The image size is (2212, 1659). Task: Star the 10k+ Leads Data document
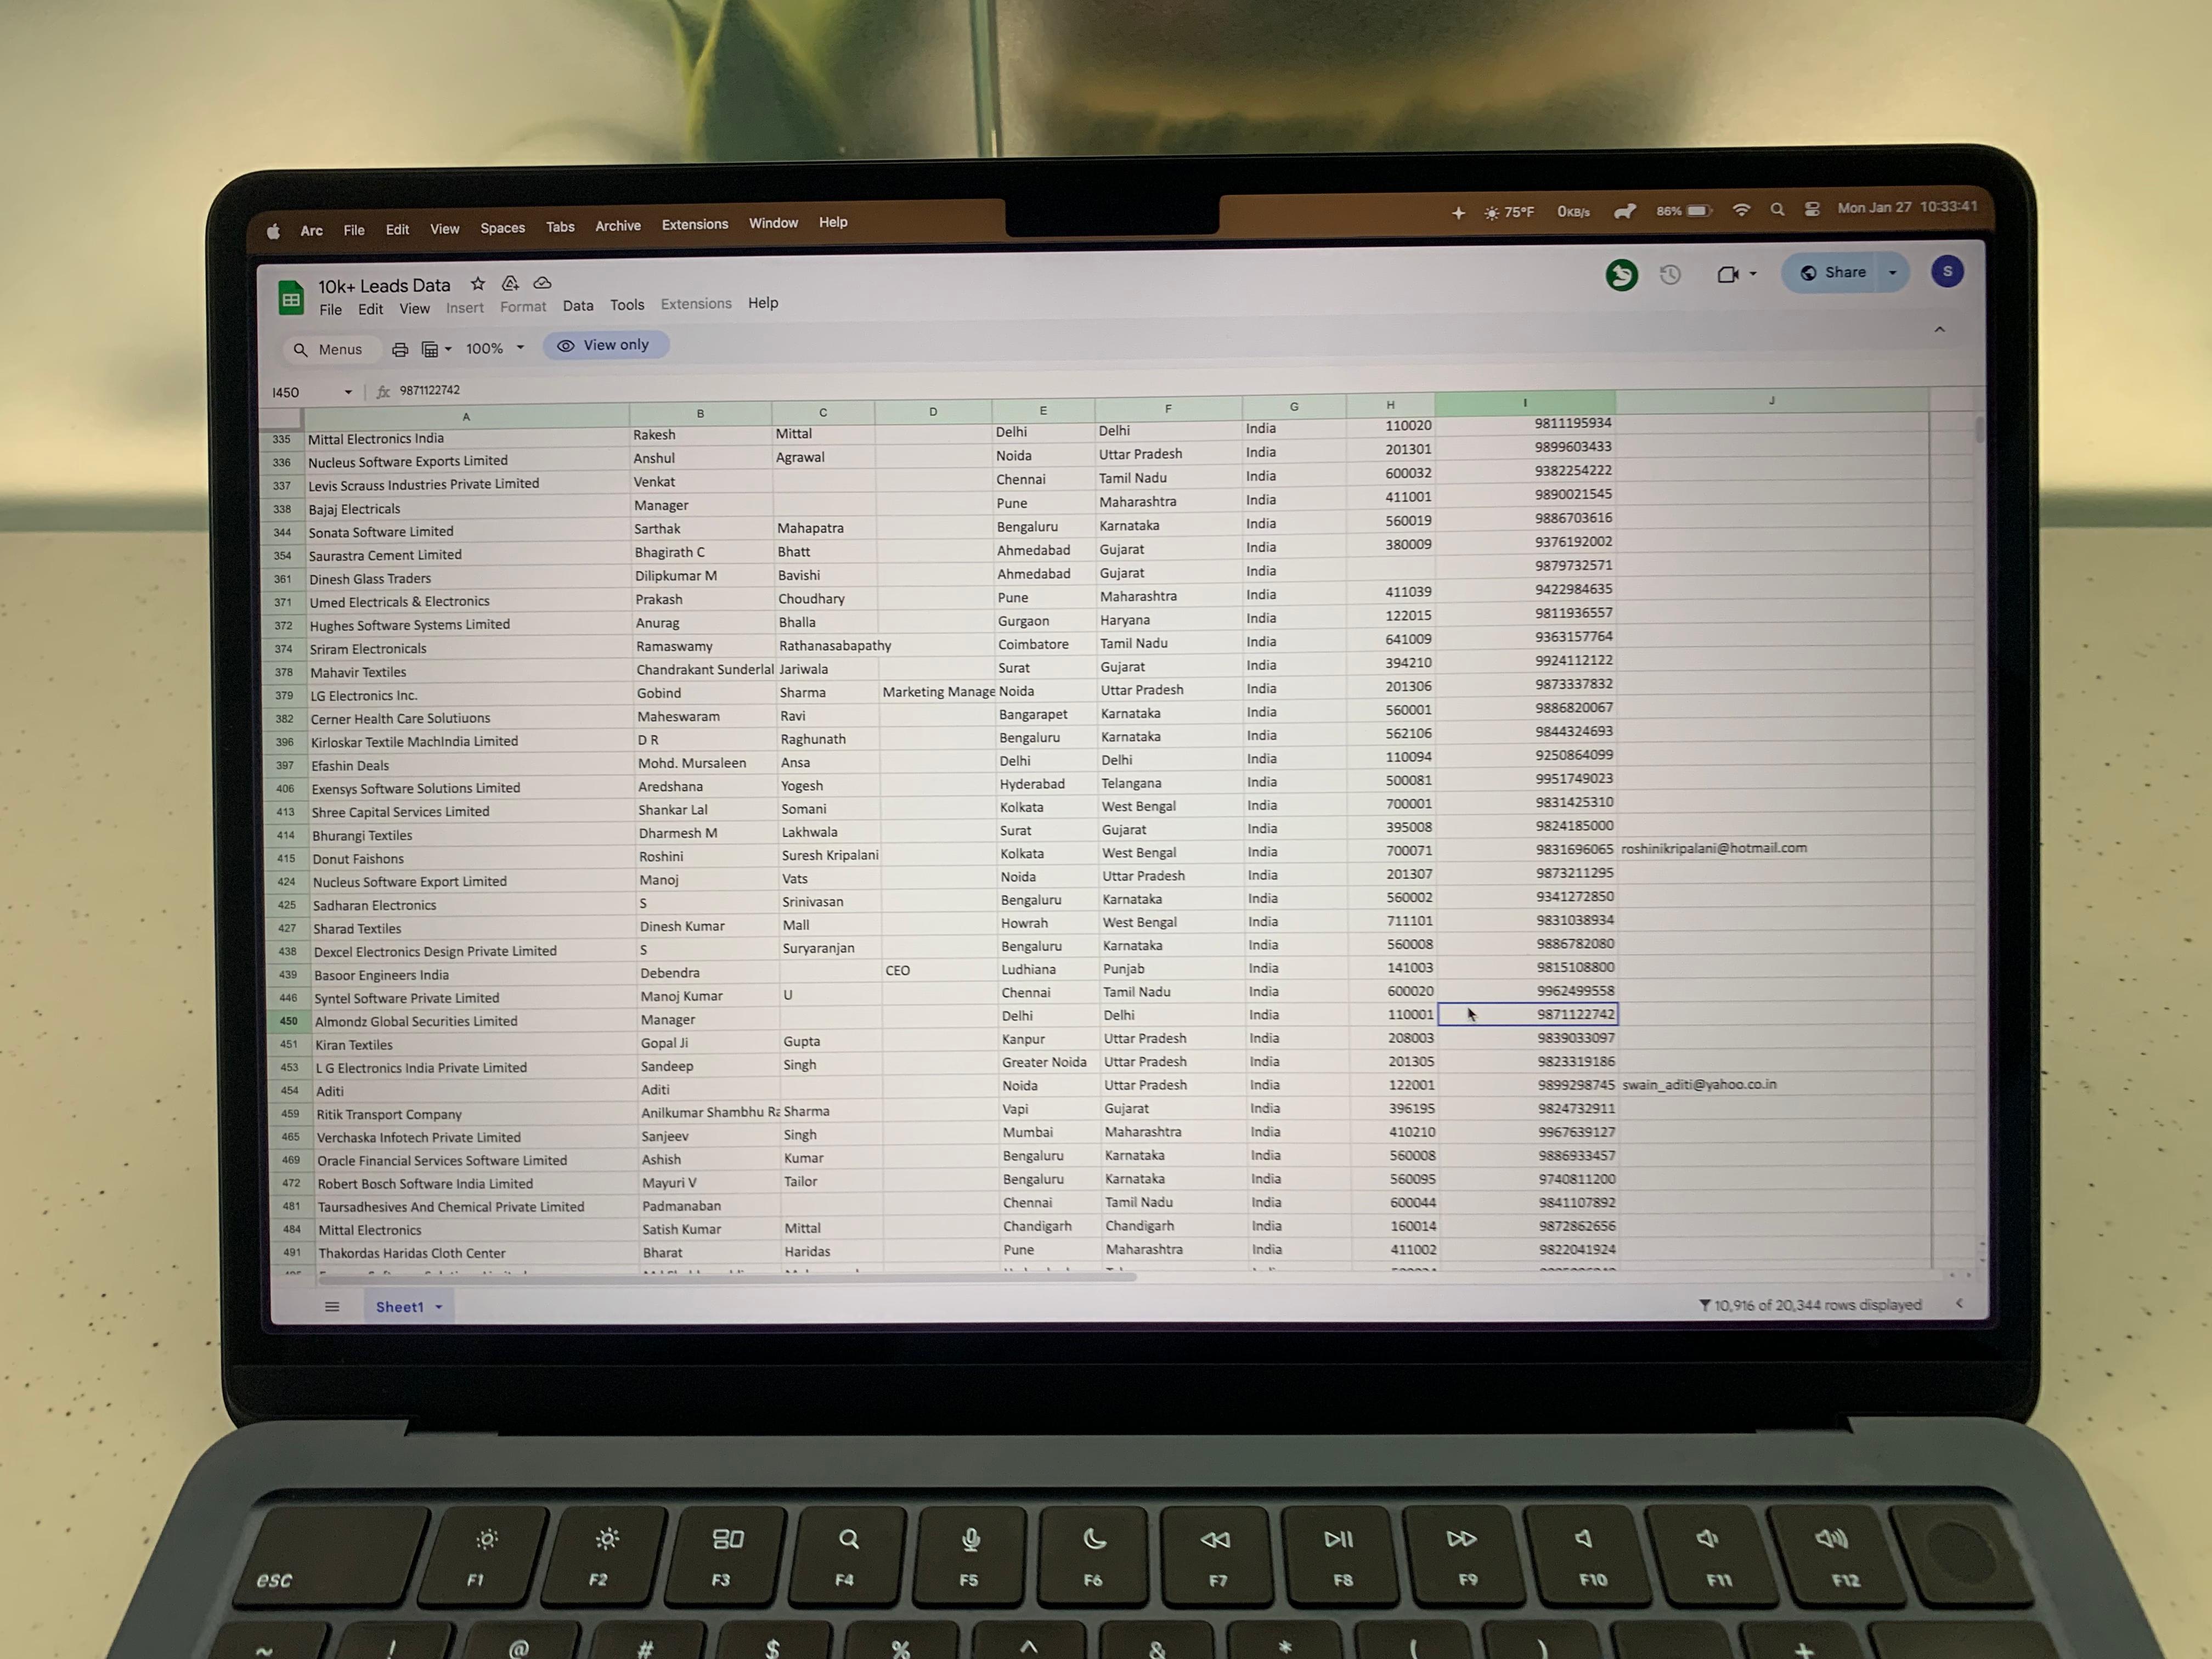click(x=478, y=284)
